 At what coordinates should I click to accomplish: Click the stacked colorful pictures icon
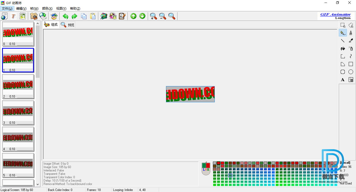pyautogui.click(x=104, y=16)
